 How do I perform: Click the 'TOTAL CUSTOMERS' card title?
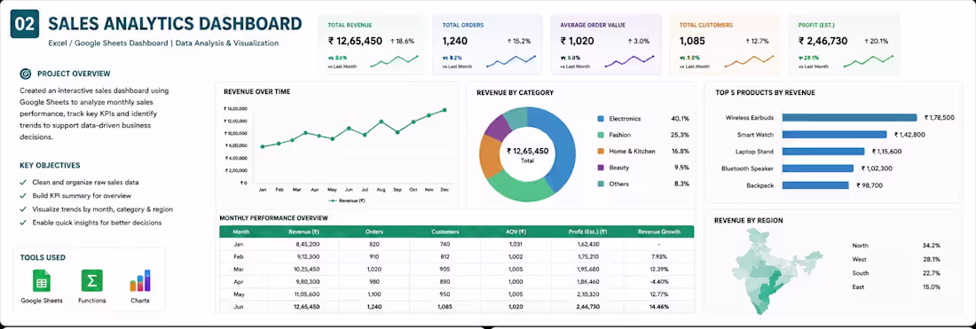point(706,26)
